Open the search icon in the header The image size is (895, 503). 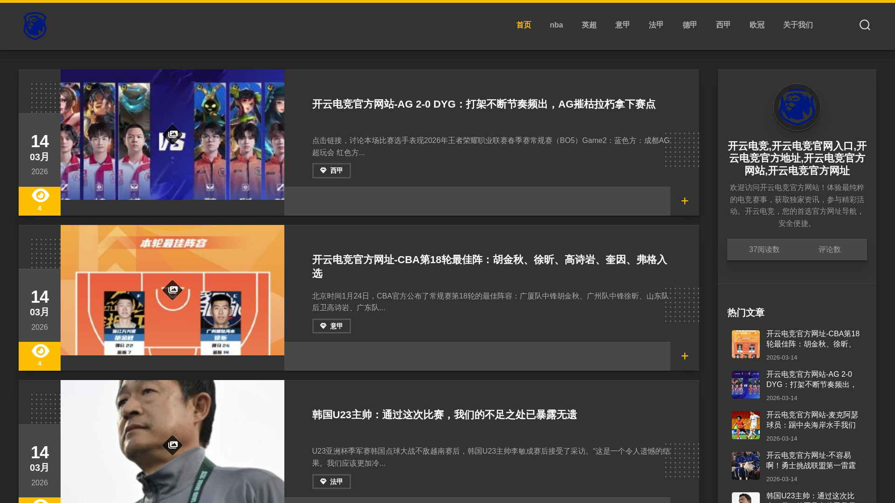(865, 25)
